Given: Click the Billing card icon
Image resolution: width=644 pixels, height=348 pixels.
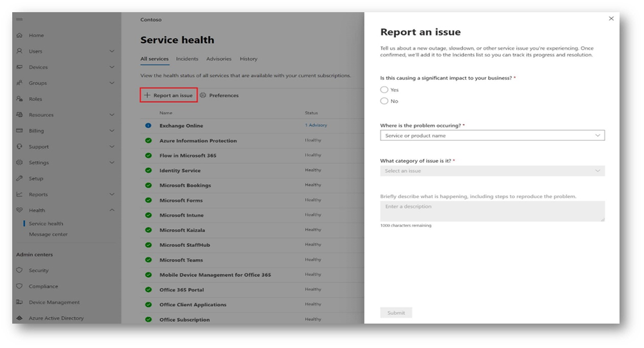Looking at the screenshot, I should (x=19, y=131).
